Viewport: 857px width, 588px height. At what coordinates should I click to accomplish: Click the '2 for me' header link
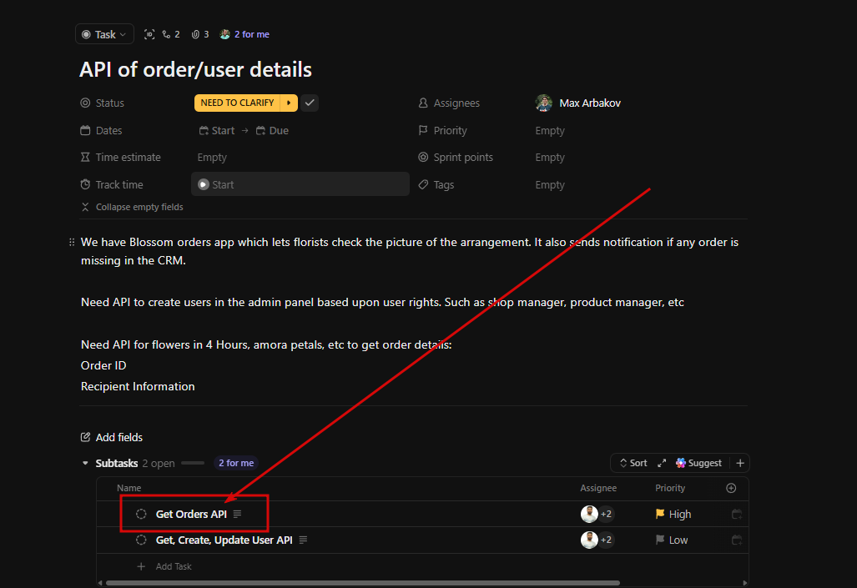click(x=251, y=34)
